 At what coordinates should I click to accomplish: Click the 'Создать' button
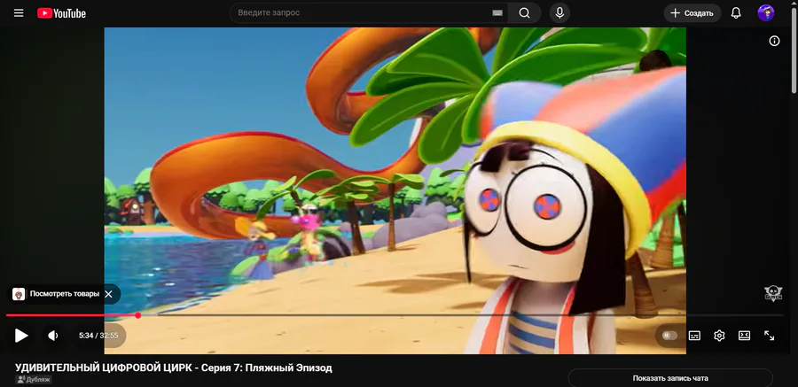coord(692,13)
